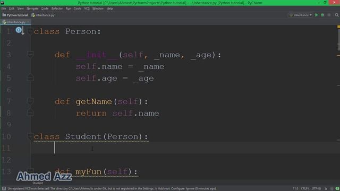This screenshot has height=191, width=340.
Task: Collapse the Student class fold on line 10
Action: tap(30, 136)
